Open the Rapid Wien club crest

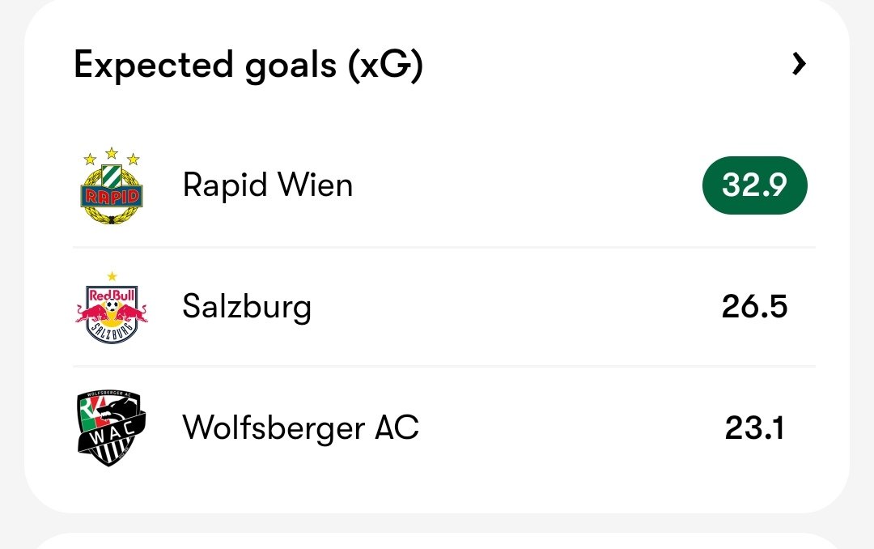[112, 185]
